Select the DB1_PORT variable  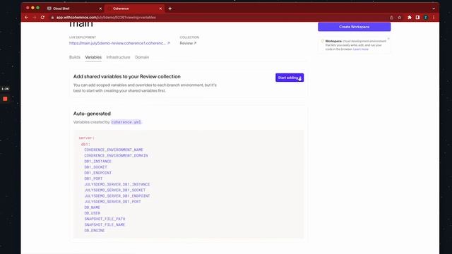[93, 179]
